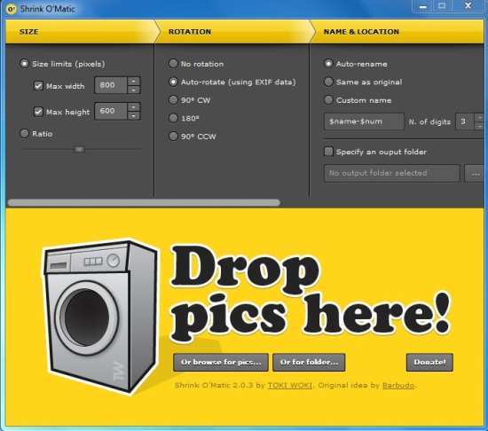Image resolution: width=488 pixels, height=431 pixels.
Task: Increase Max width with the up arrow
Action: [x=133, y=81]
